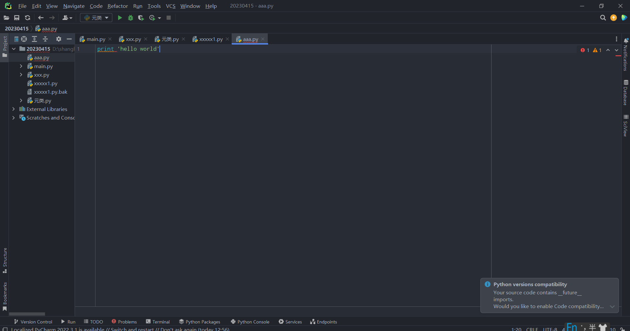630x331 pixels.
Task: Open the run configuration dropdown
Action: (x=96, y=18)
